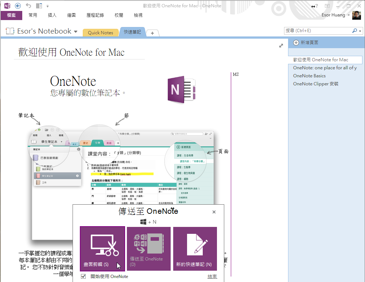The height and width of the screenshot is (282, 365).
Task: Open OneNote Help with the question mark icon
Action: (317, 6)
